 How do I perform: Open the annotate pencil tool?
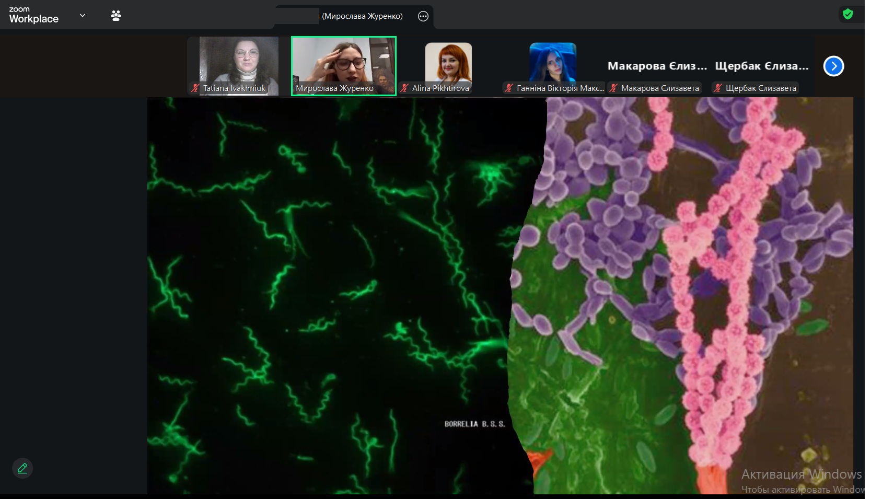(x=22, y=468)
